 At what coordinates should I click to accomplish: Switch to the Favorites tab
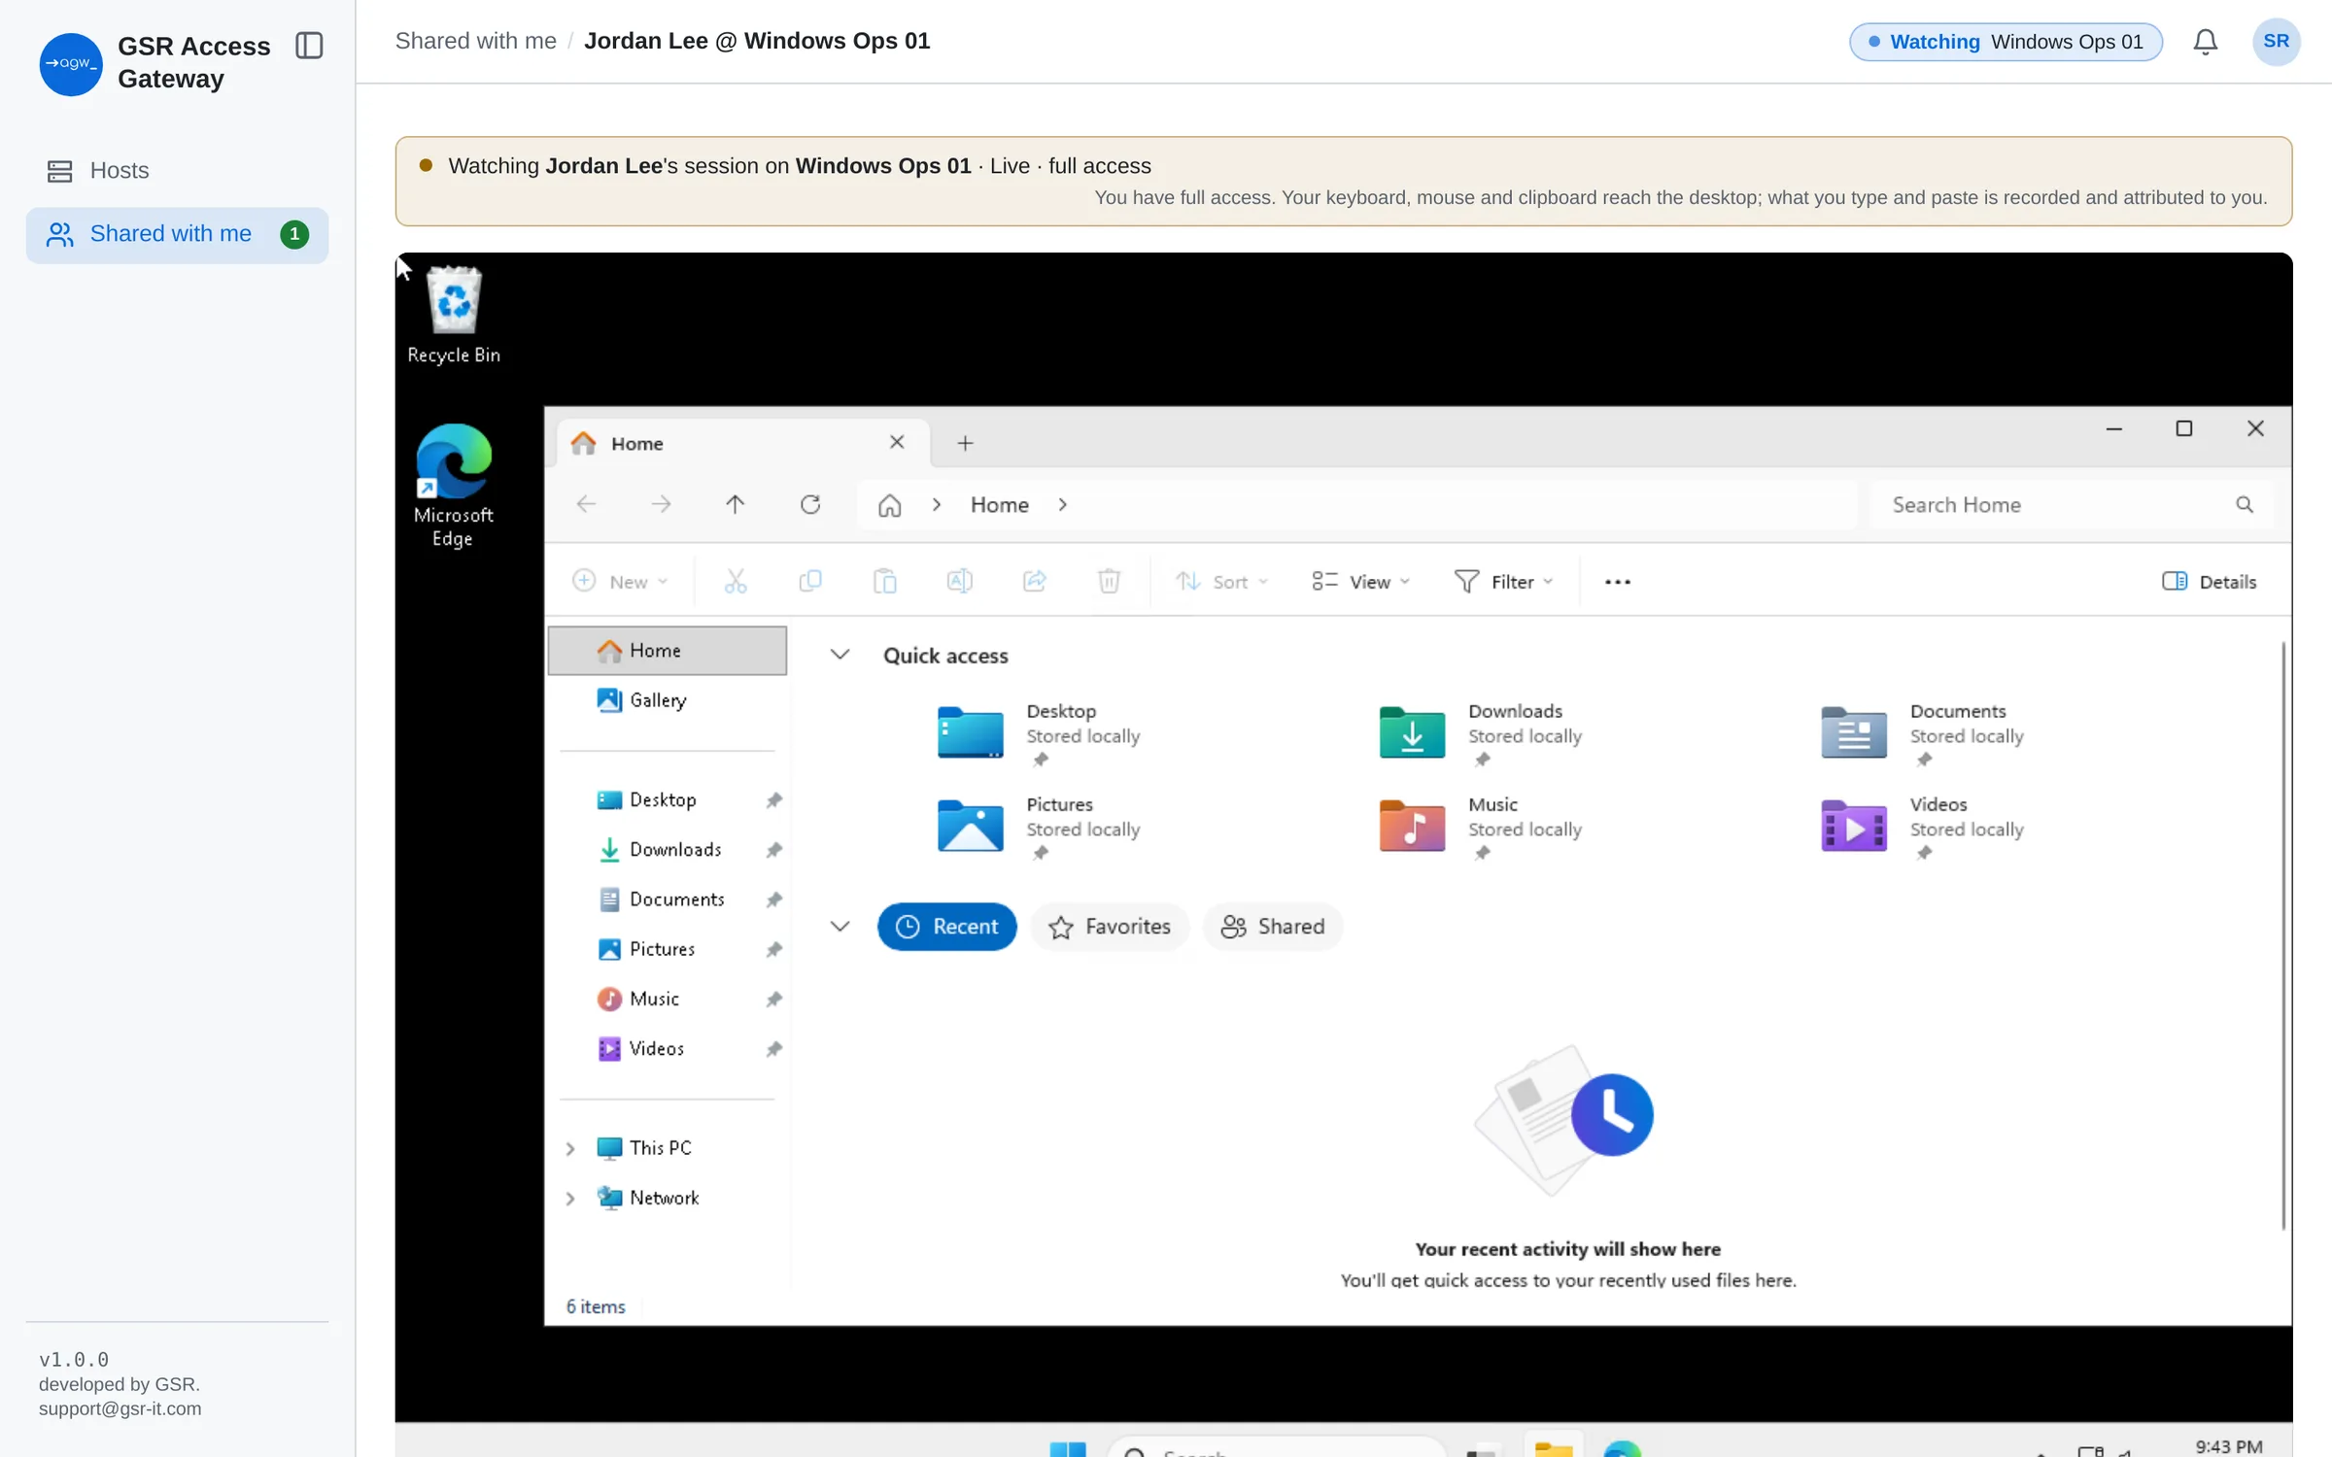pyautogui.click(x=1110, y=926)
